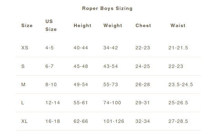Select the 12-14 US size cell

pyautogui.click(x=53, y=103)
